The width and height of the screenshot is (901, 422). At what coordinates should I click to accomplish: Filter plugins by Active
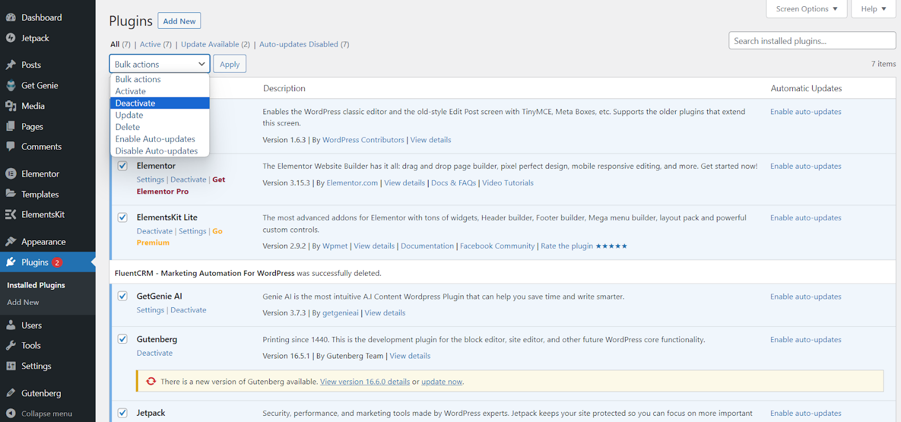pos(150,44)
